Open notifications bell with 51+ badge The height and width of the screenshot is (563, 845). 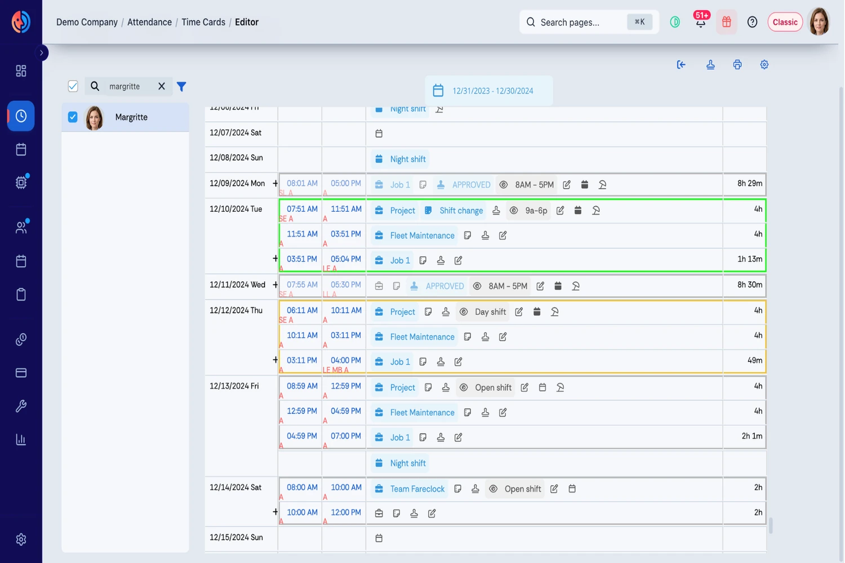pyautogui.click(x=701, y=22)
